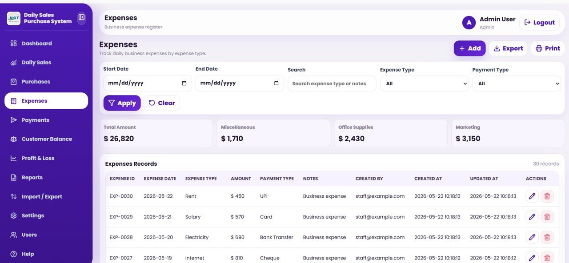569x263 pixels.
Task: Click the Marketing summary card
Action: coord(508,133)
